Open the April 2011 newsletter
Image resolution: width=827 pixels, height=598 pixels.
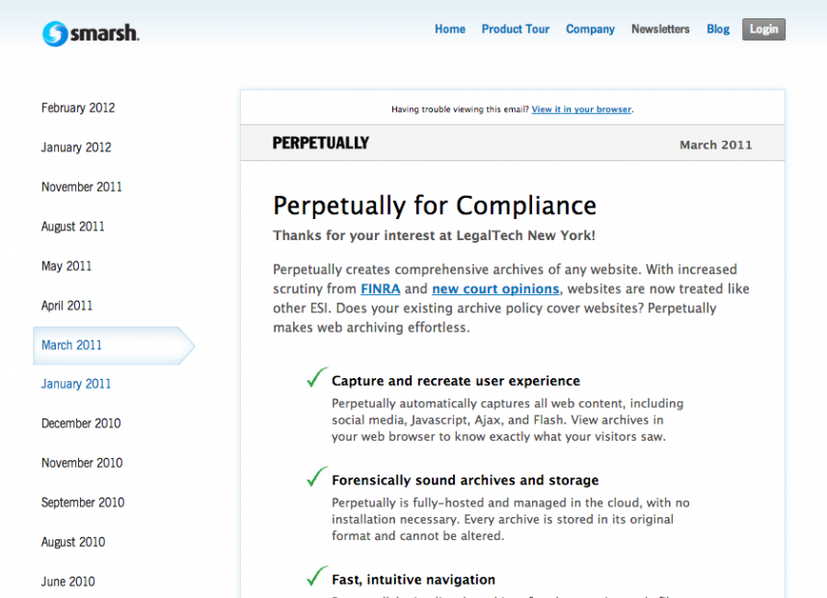pos(67,306)
